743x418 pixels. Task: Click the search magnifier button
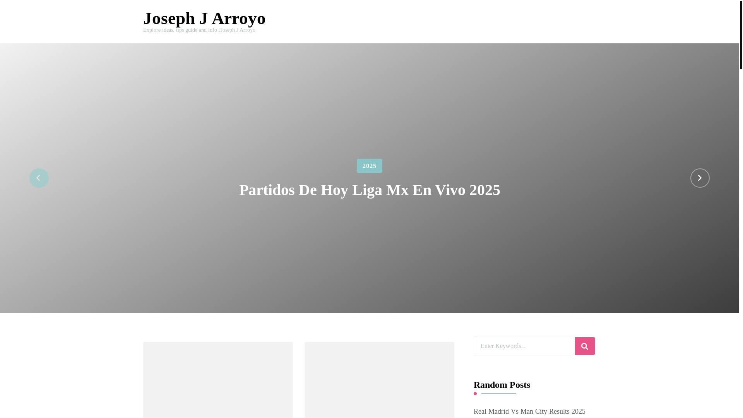585,346
